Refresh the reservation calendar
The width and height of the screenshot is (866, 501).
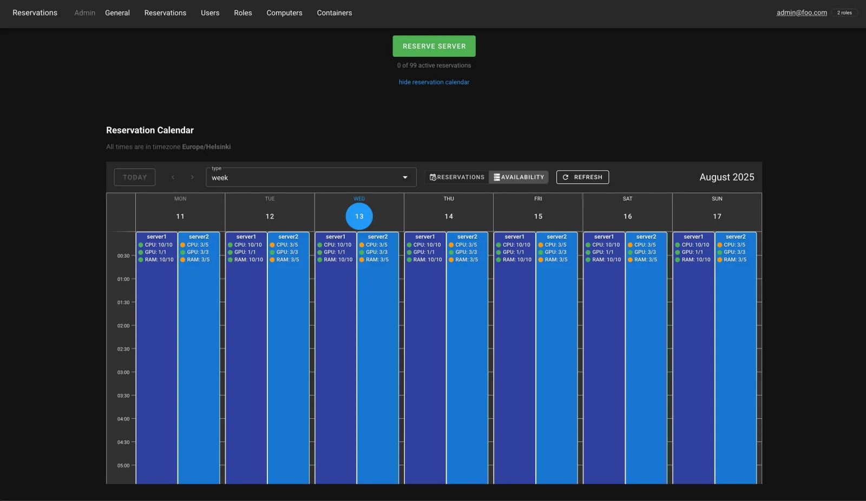pyautogui.click(x=582, y=177)
